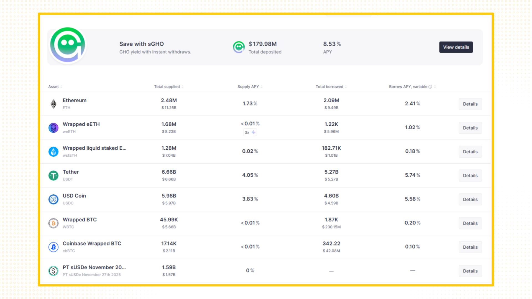This screenshot has width=532, height=299.
Task: Click the Tether USDT token icon
Action: click(53, 176)
